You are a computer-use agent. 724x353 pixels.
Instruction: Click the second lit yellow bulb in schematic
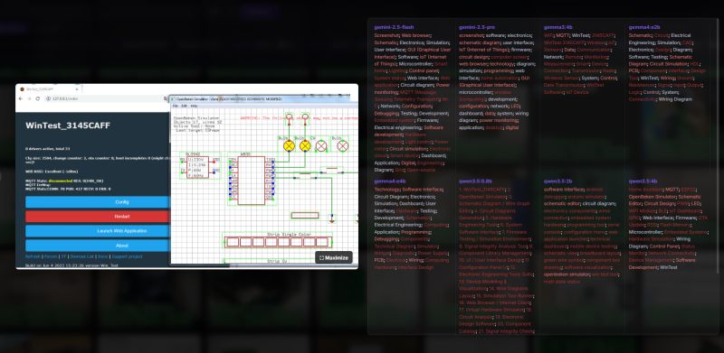point(305,146)
